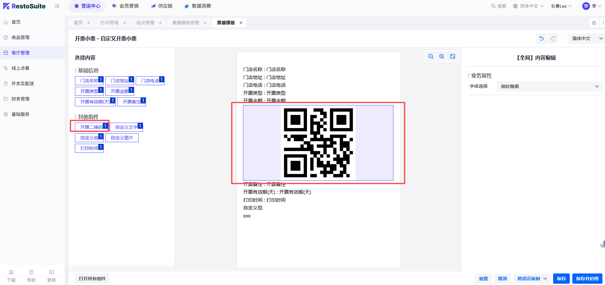
Task: Click the 保存并启用 button
Action: click(x=587, y=279)
